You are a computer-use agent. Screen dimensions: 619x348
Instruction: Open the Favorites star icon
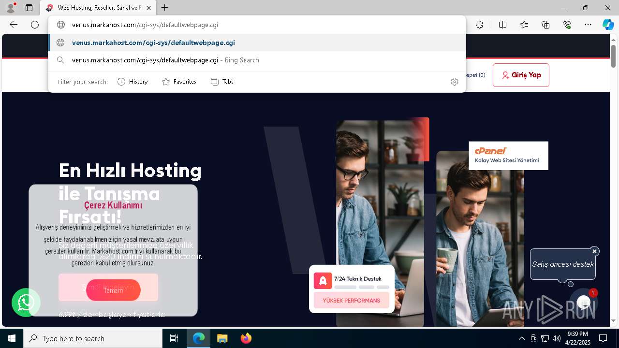click(x=524, y=25)
